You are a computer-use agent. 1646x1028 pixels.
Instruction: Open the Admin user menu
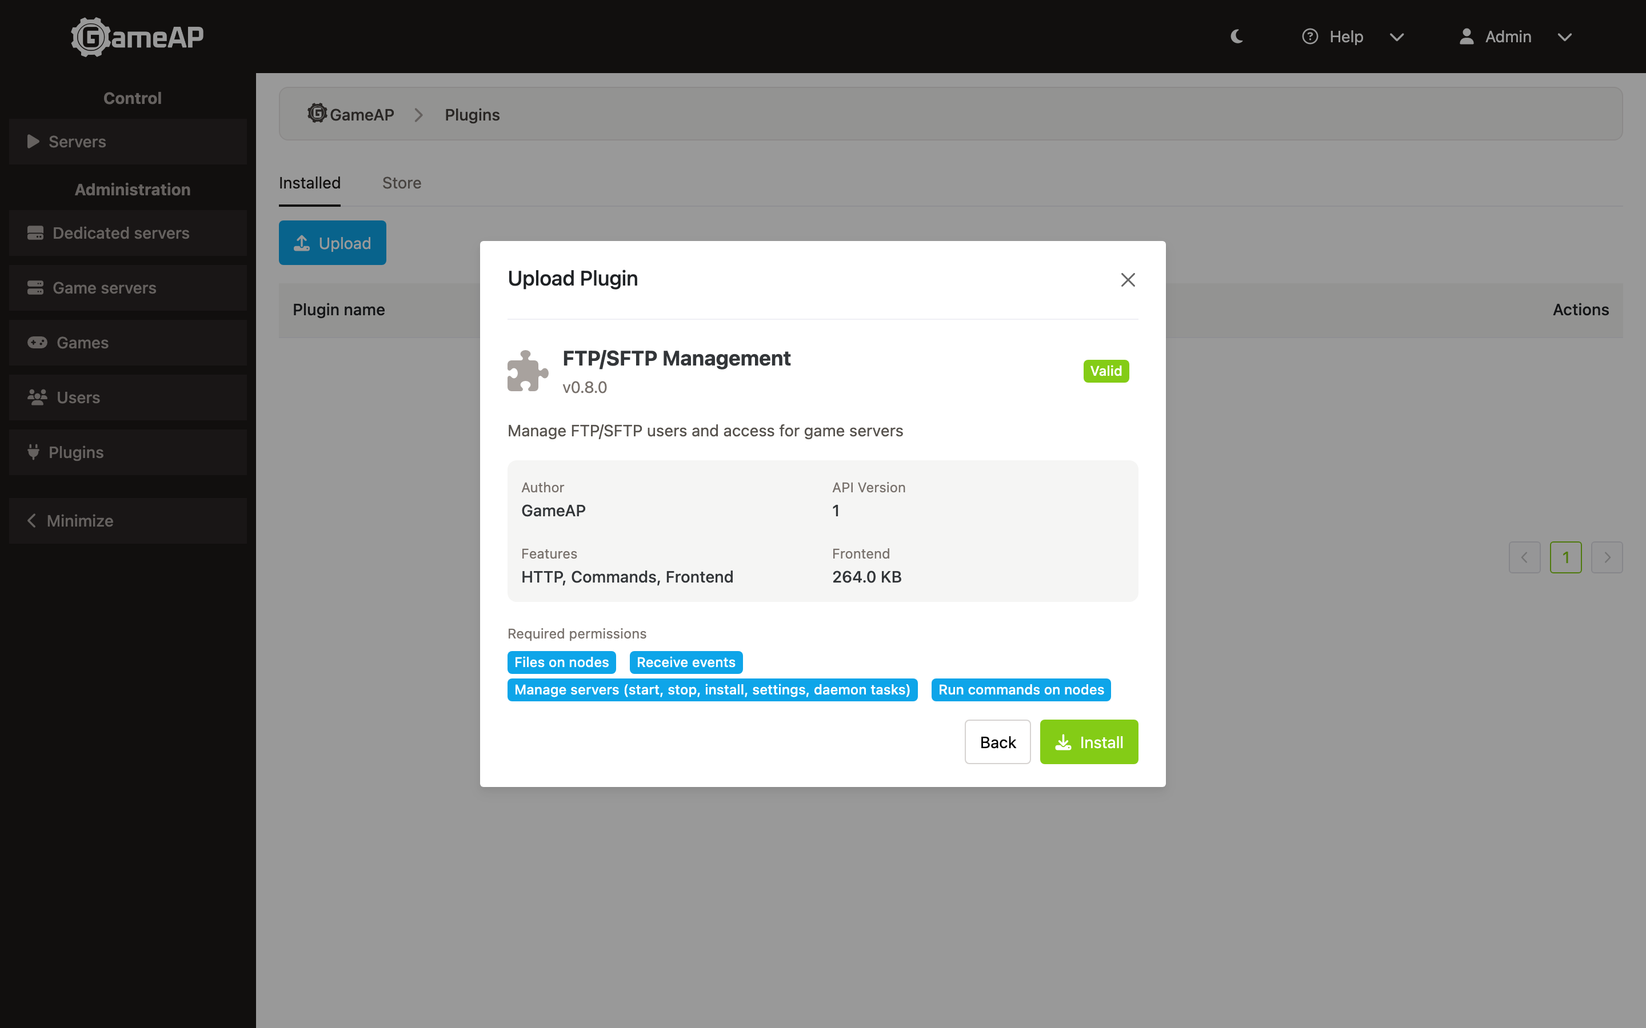(x=1516, y=37)
